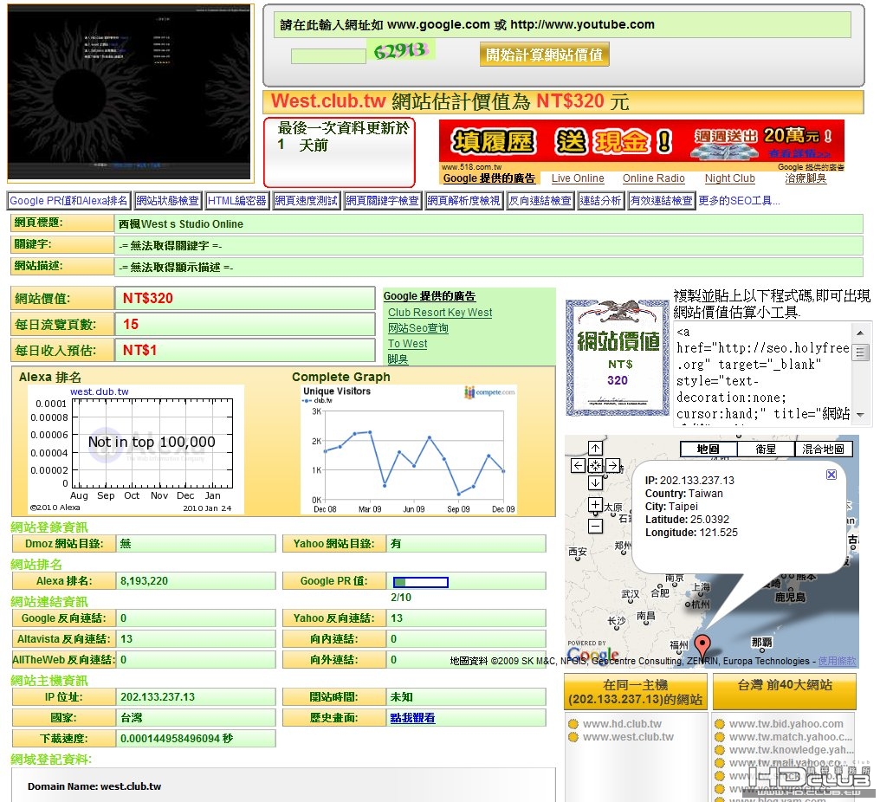
Task: Switch the map to 混合地圖 view
Action: coord(824,449)
